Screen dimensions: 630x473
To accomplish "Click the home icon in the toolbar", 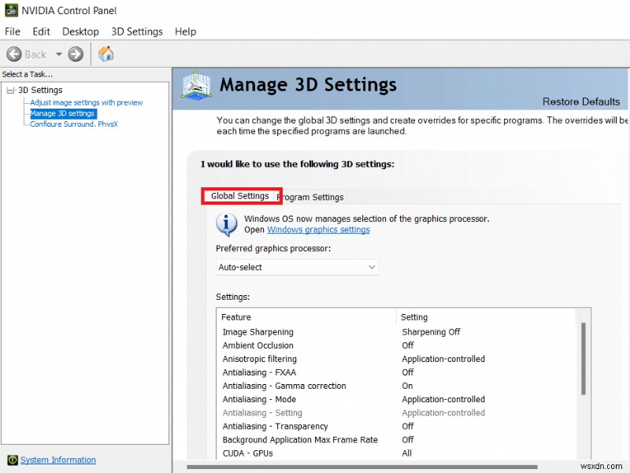I will coord(106,54).
